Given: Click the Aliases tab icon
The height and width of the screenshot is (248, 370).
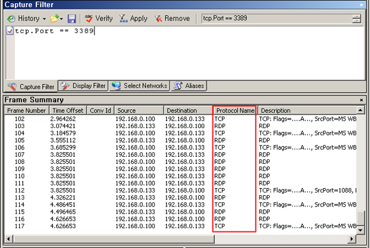Looking at the screenshot, I should click(178, 86).
